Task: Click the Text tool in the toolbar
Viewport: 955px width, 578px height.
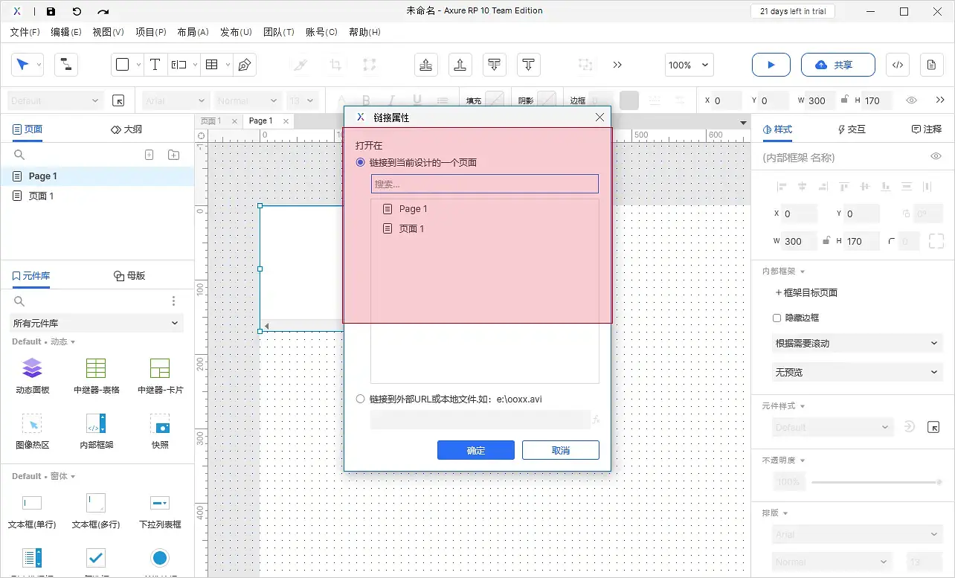Action: tap(155, 65)
